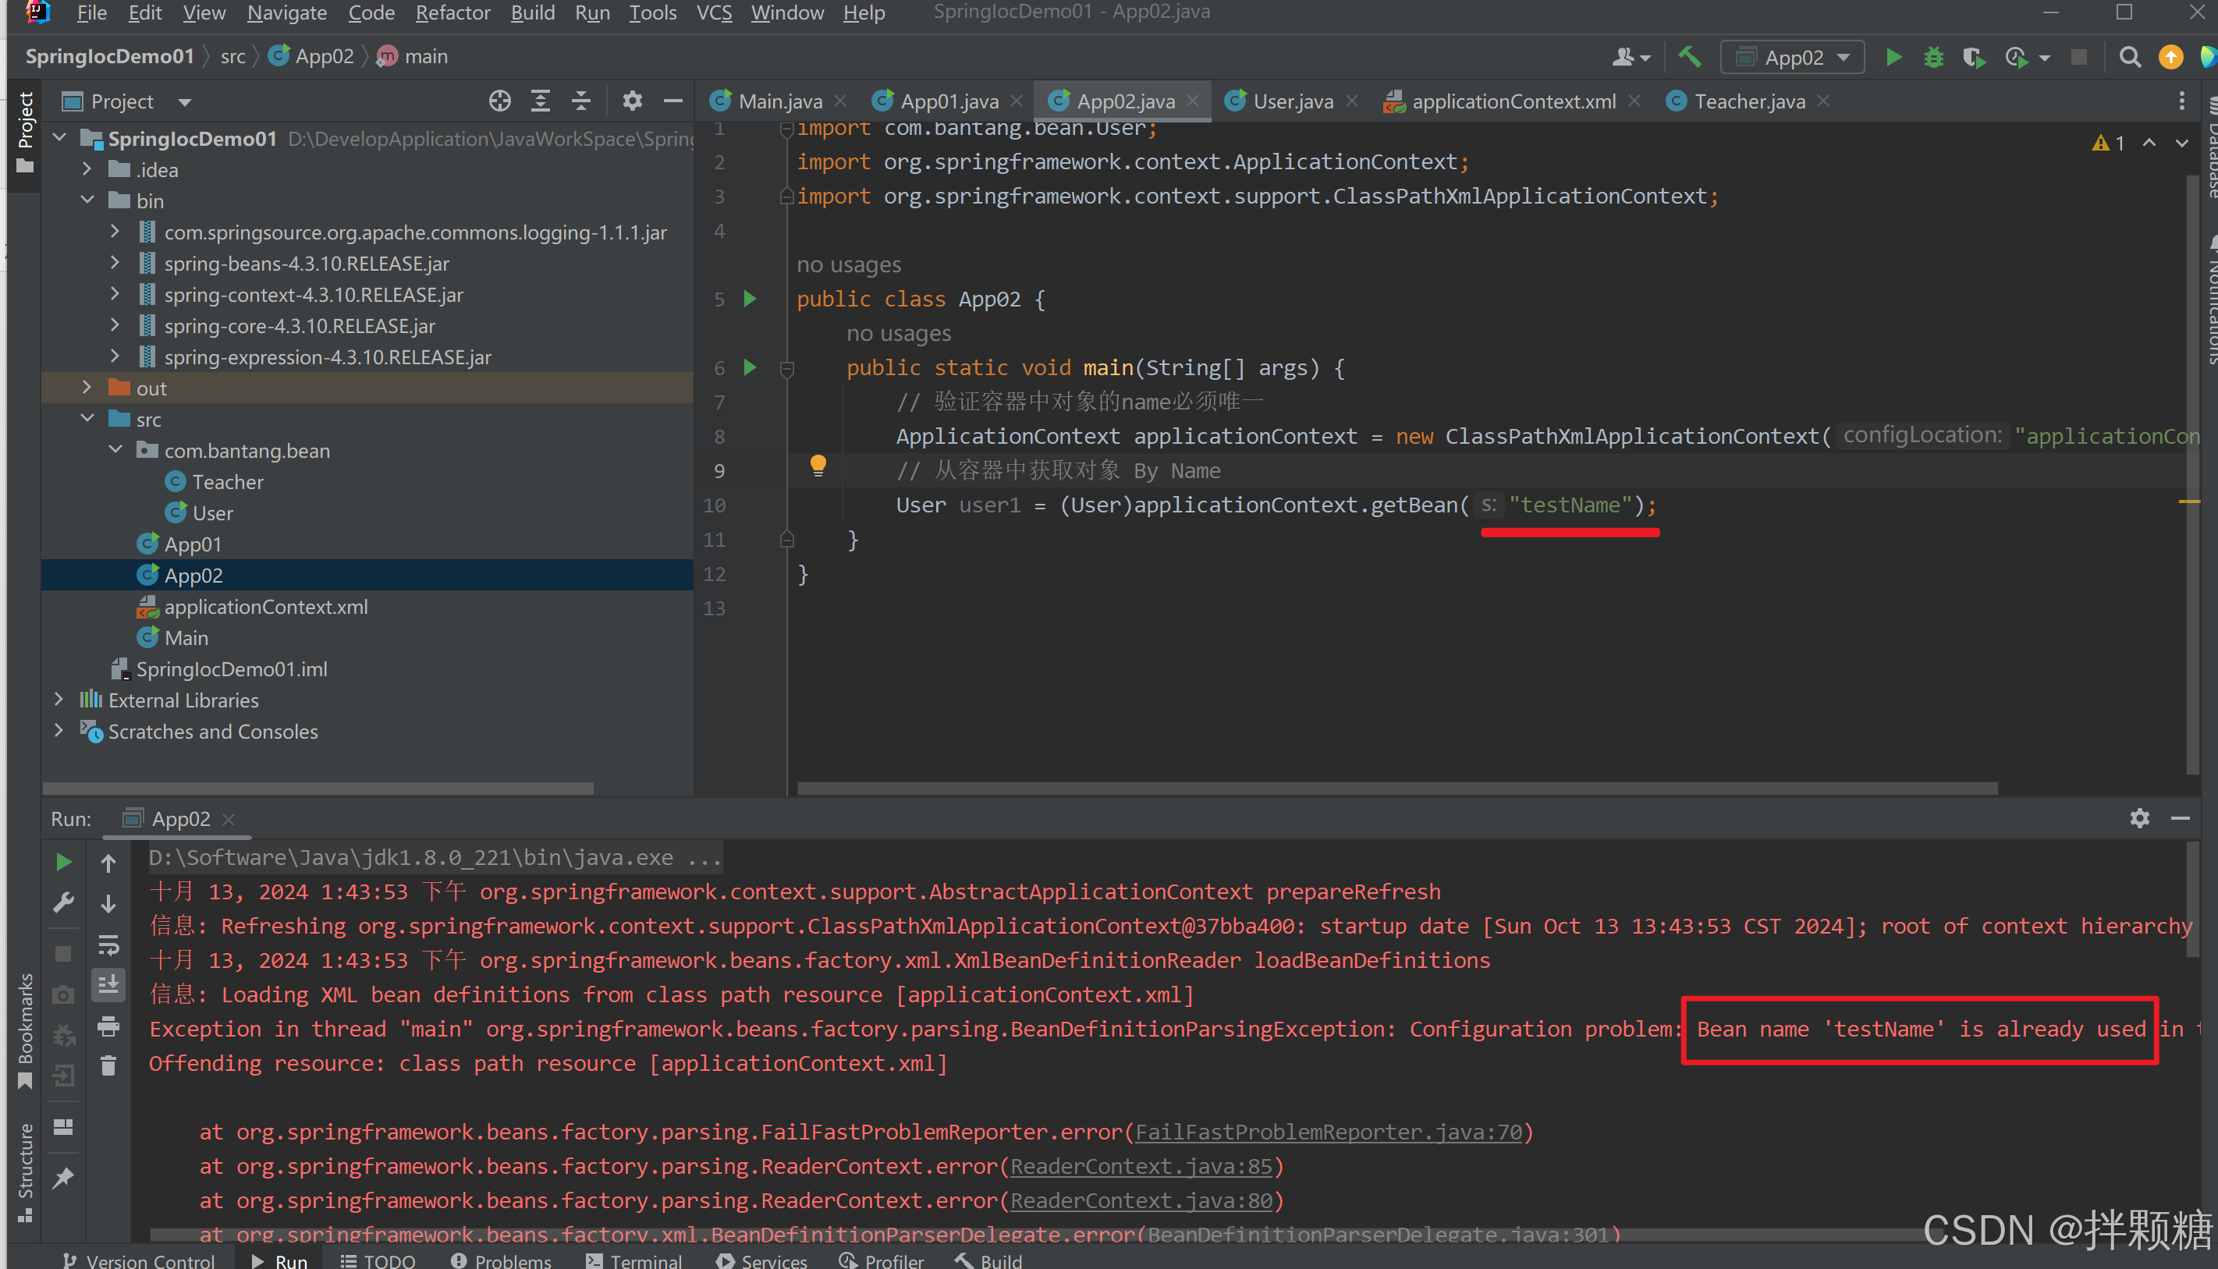Click the intention light bulb on line 9
The image size is (2218, 1269).
[818, 466]
